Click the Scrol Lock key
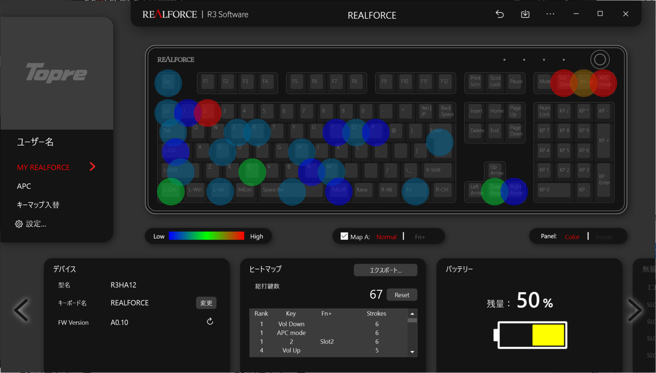Image resolution: width=656 pixels, height=373 pixels. (495, 82)
